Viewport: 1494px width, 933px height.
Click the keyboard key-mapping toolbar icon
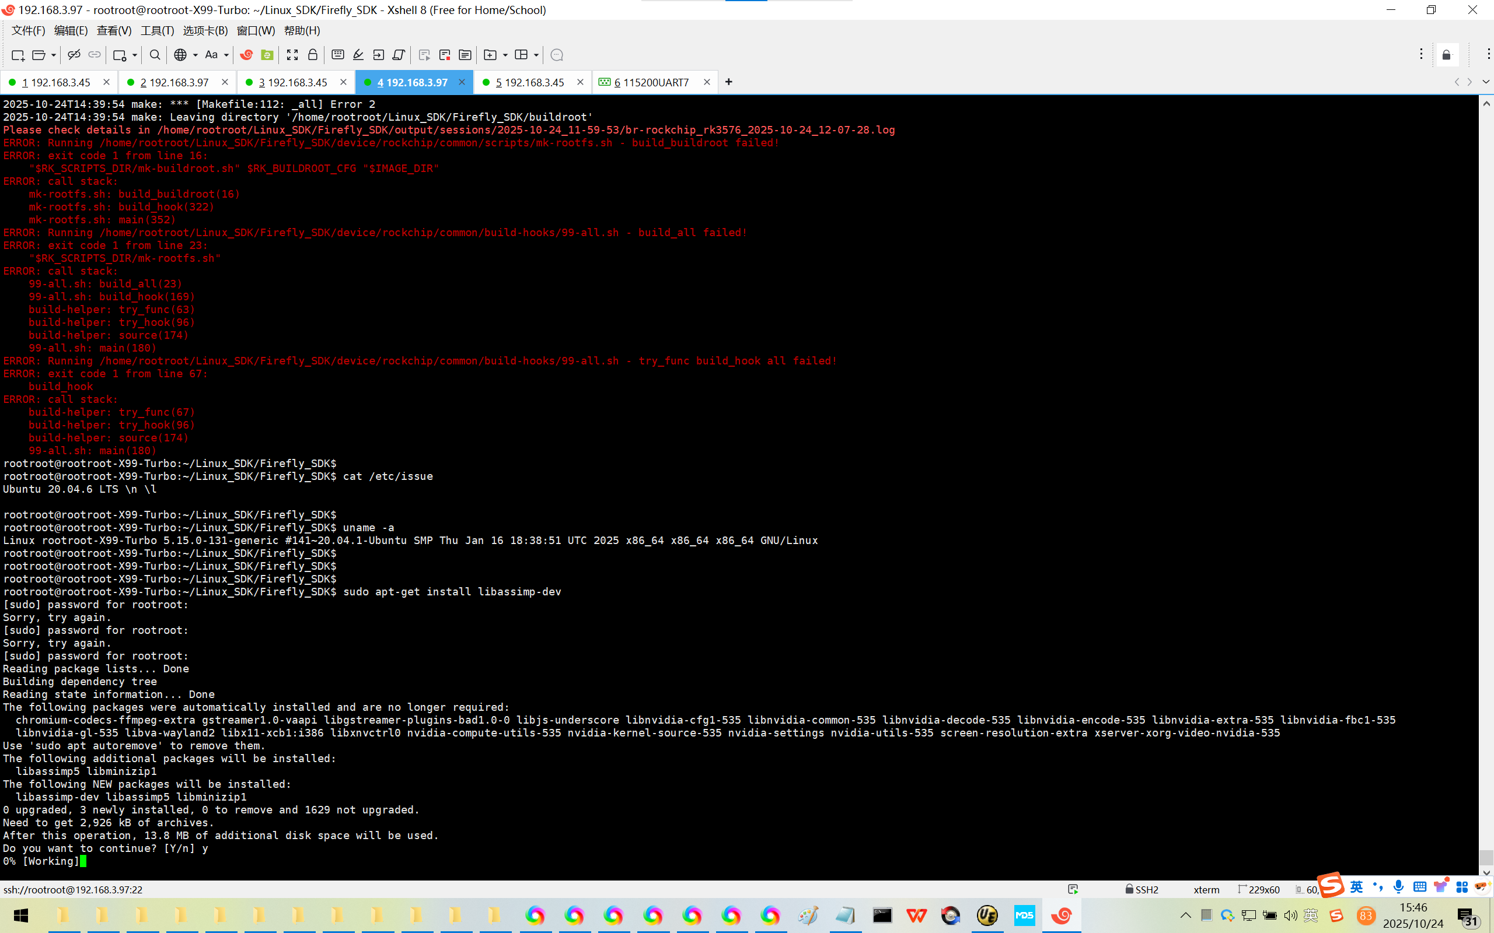click(338, 55)
